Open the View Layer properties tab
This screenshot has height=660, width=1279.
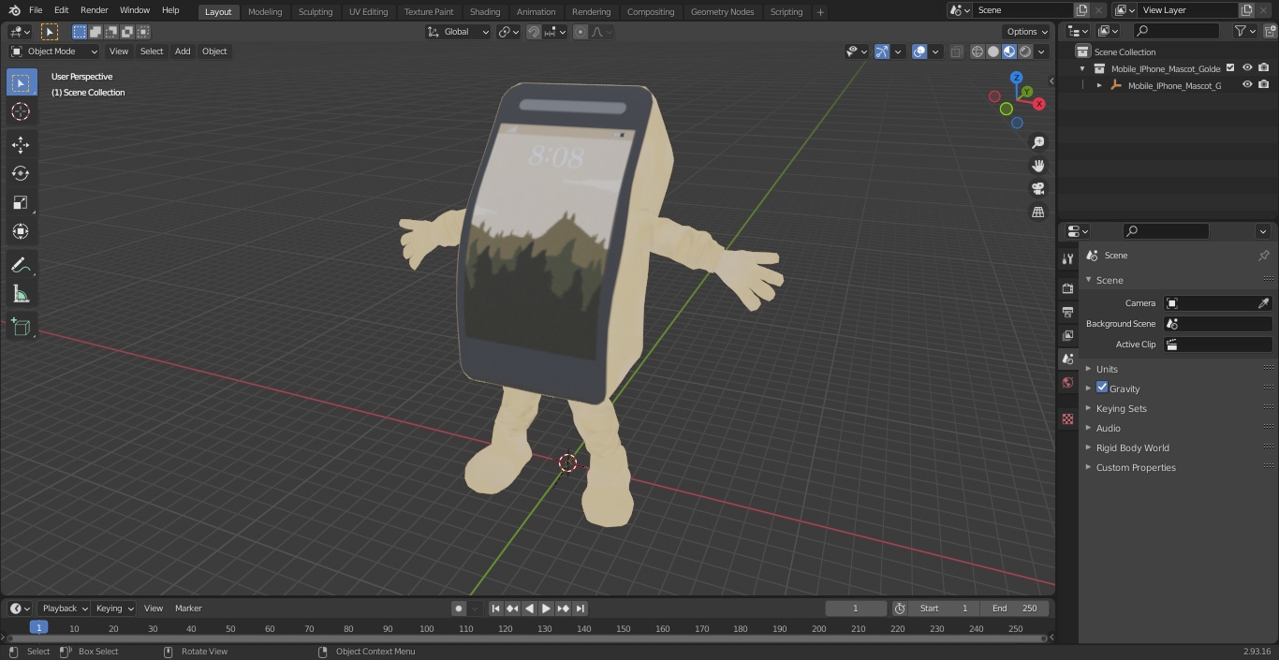click(x=1067, y=335)
